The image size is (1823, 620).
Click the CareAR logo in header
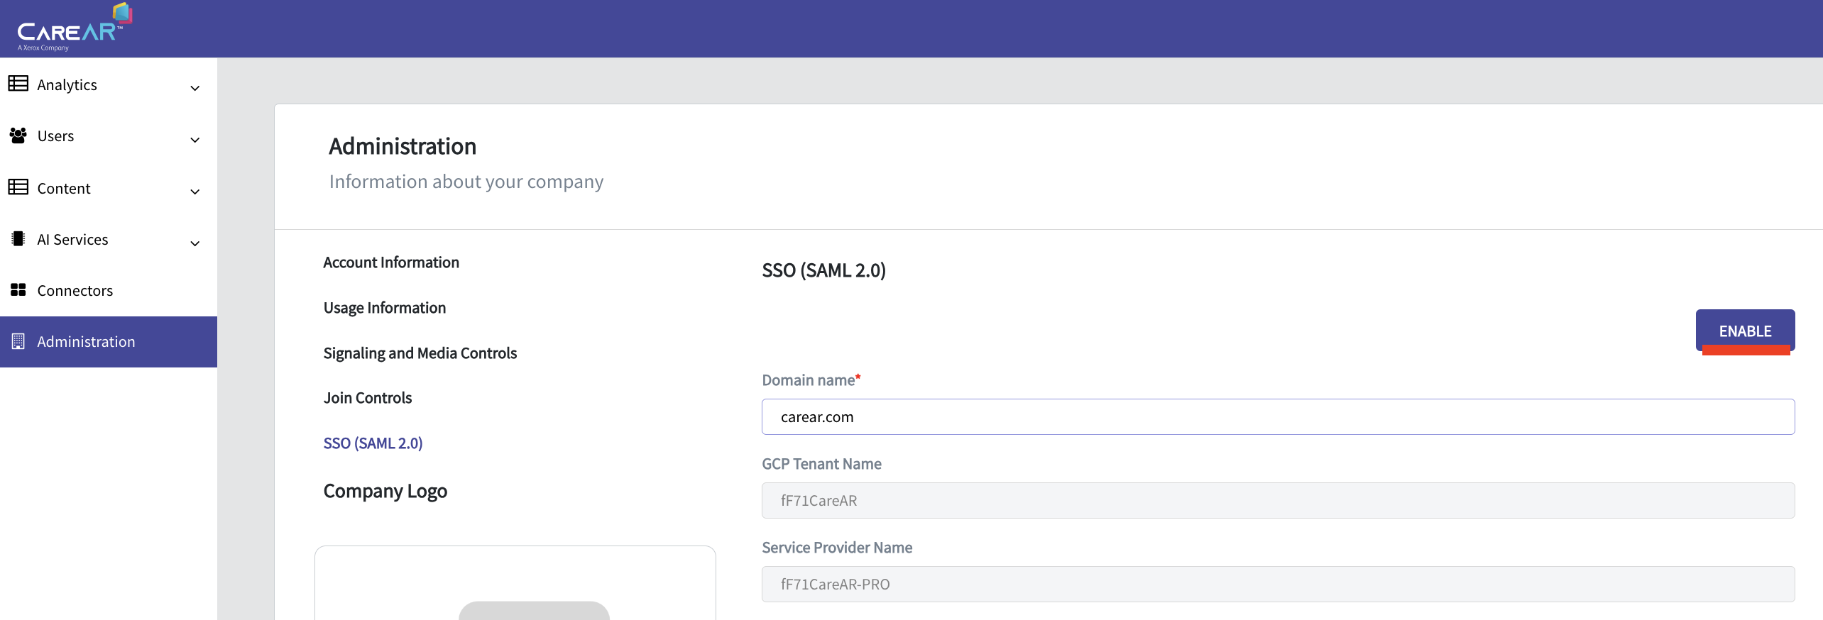coord(71,28)
